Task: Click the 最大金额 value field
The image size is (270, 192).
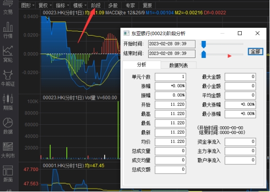Action: pos(240,77)
